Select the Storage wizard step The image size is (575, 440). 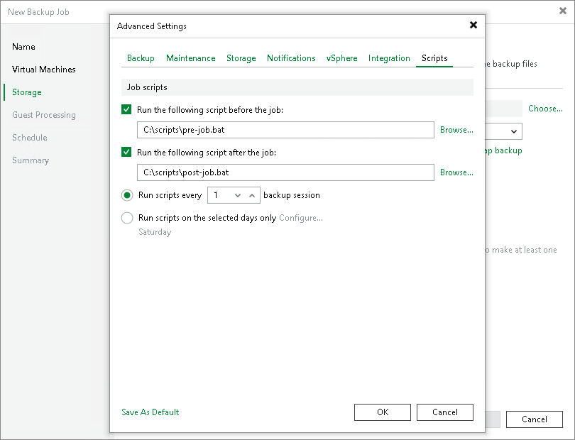[27, 92]
